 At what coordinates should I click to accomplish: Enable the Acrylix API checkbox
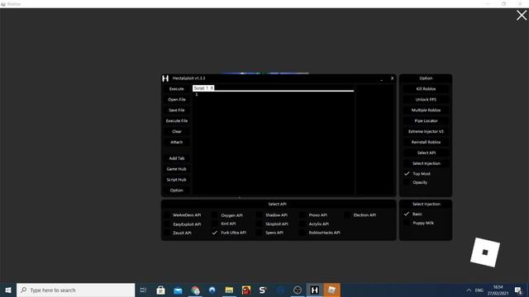[x=303, y=224]
